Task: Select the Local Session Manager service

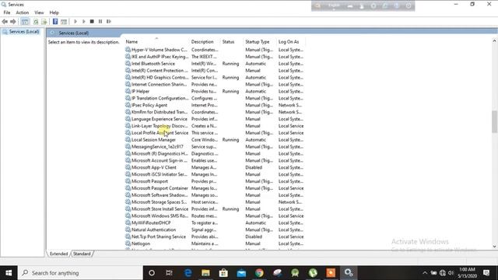Action: [x=215, y=140]
